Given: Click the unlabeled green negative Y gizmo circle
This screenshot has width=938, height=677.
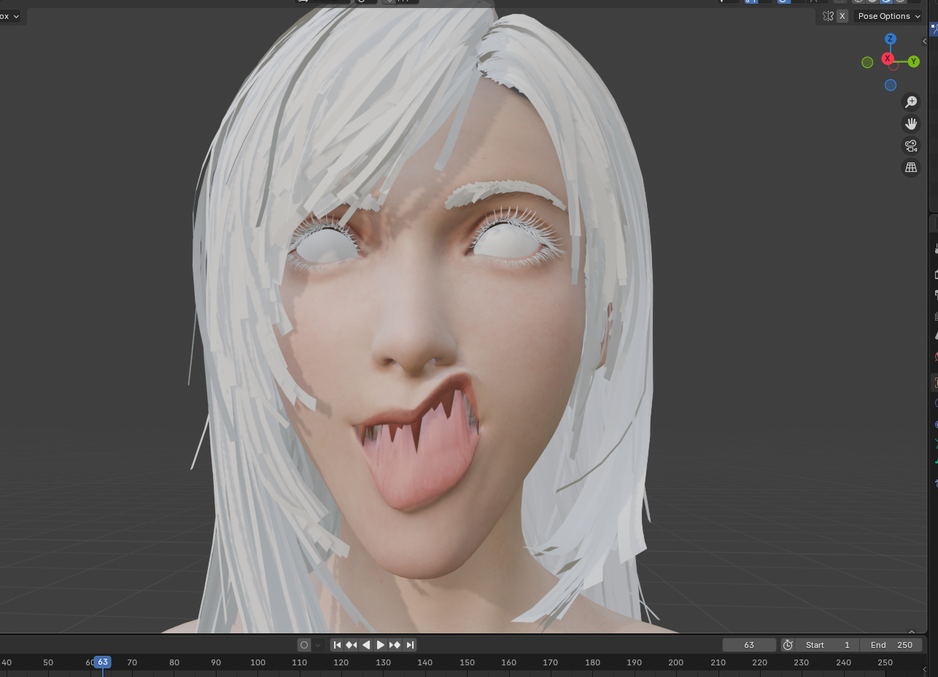Looking at the screenshot, I should tap(867, 63).
